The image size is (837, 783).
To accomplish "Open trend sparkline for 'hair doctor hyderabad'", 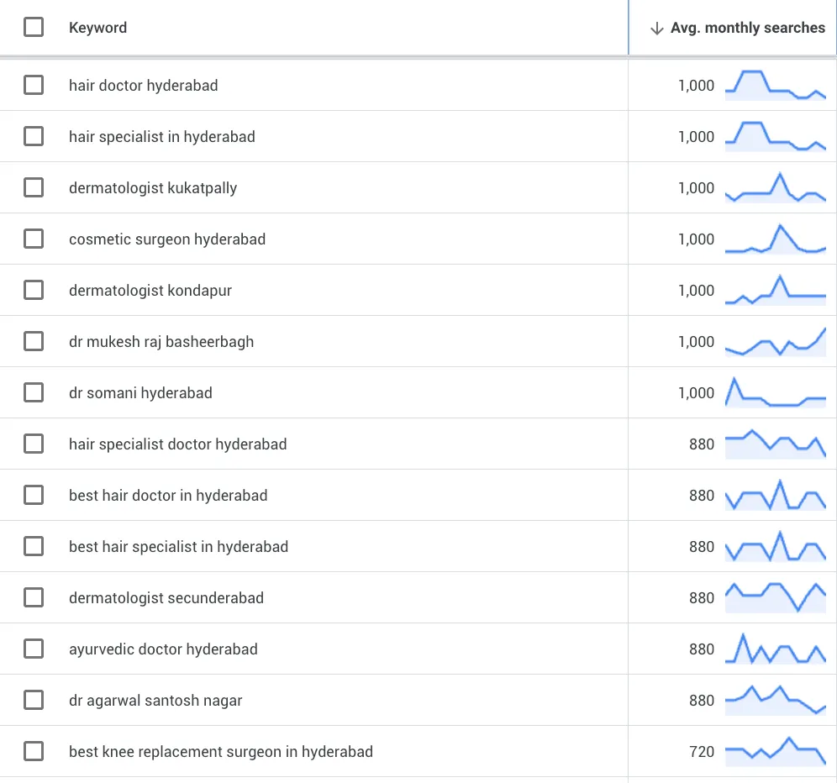I will point(775,85).
